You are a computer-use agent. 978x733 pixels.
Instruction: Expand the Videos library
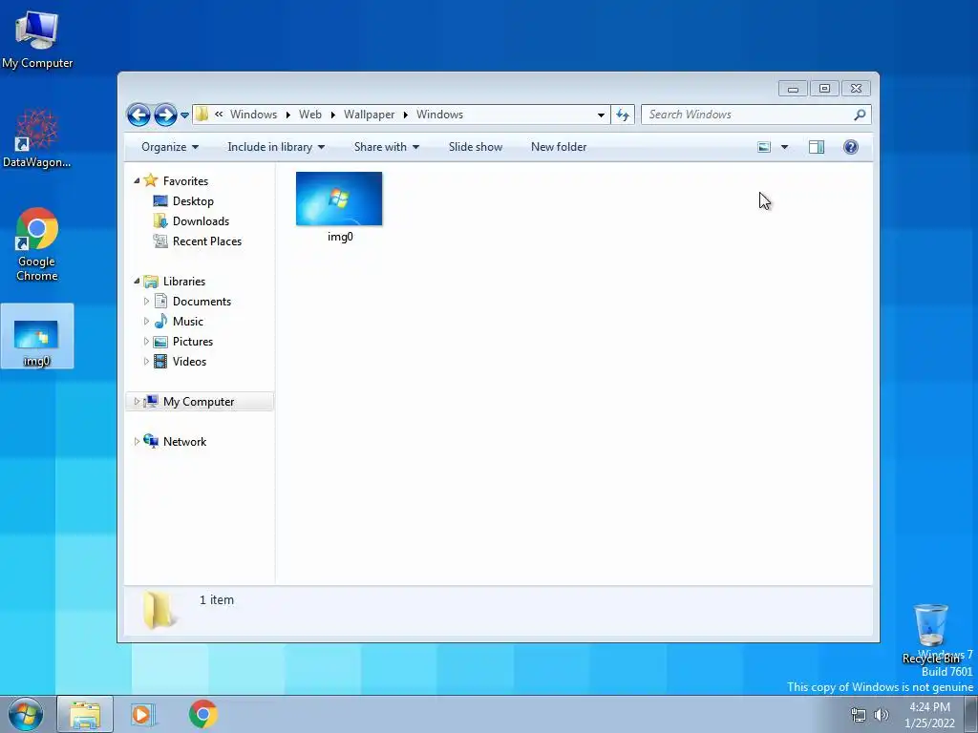pyautogui.click(x=146, y=362)
